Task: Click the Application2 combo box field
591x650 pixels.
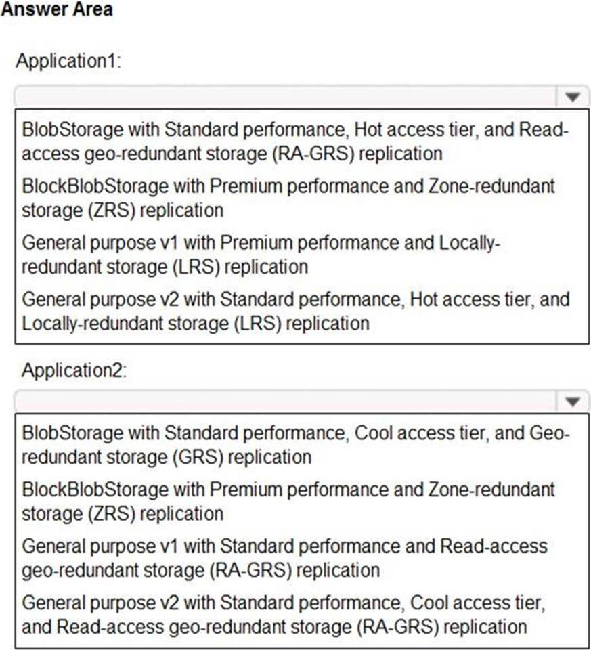Action: (x=302, y=402)
